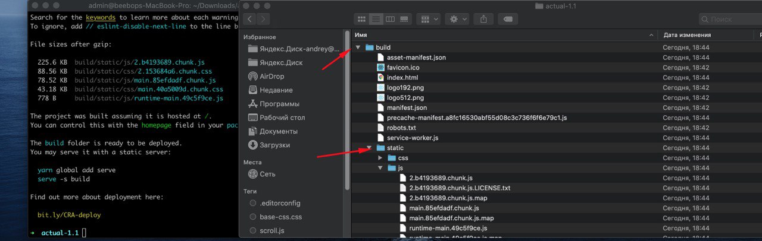Switch Finder to icon view

coord(361,19)
